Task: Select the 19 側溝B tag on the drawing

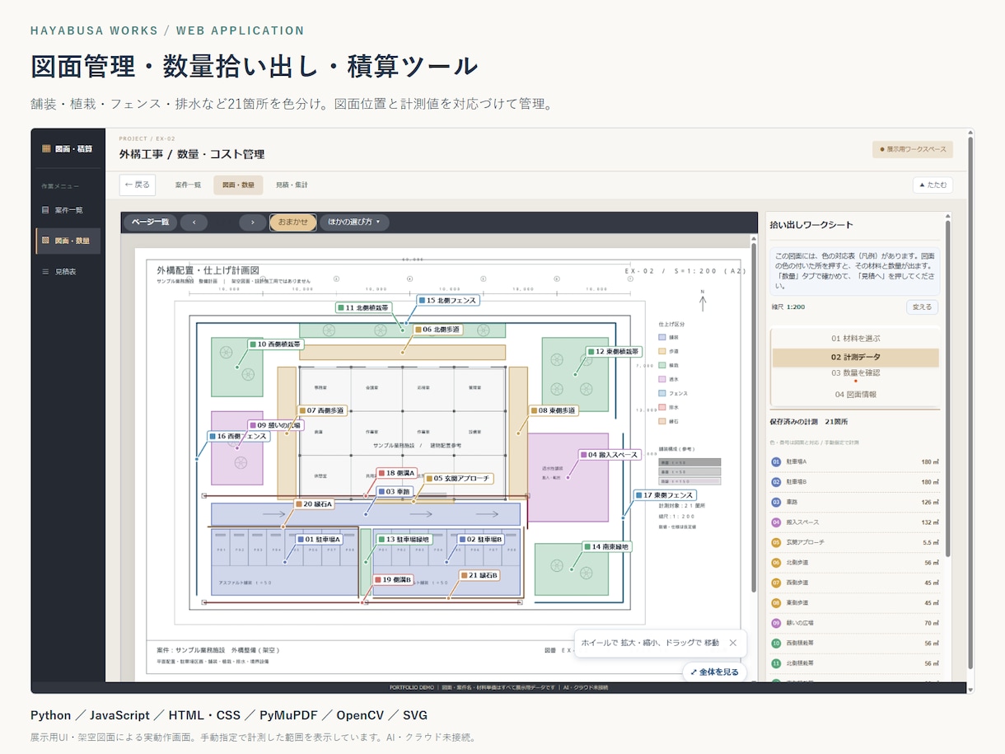Action: pyautogui.click(x=395, y=579)
